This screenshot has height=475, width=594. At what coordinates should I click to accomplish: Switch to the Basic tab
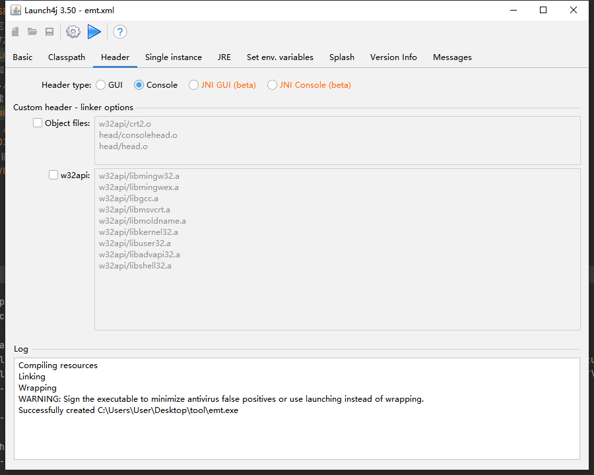pyautogui.click(x=22, y=57)
